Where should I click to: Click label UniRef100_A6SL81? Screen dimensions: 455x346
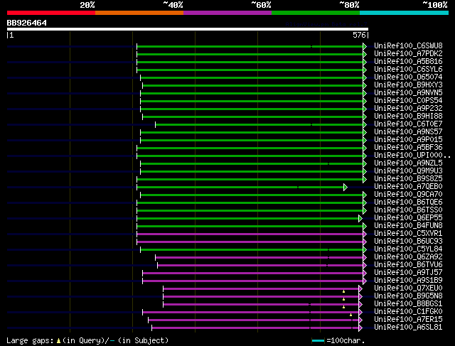408,328
